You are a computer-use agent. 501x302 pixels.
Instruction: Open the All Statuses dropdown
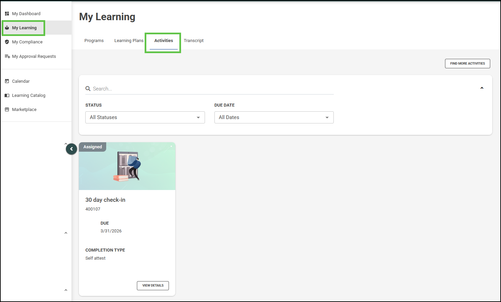point(145,117)
